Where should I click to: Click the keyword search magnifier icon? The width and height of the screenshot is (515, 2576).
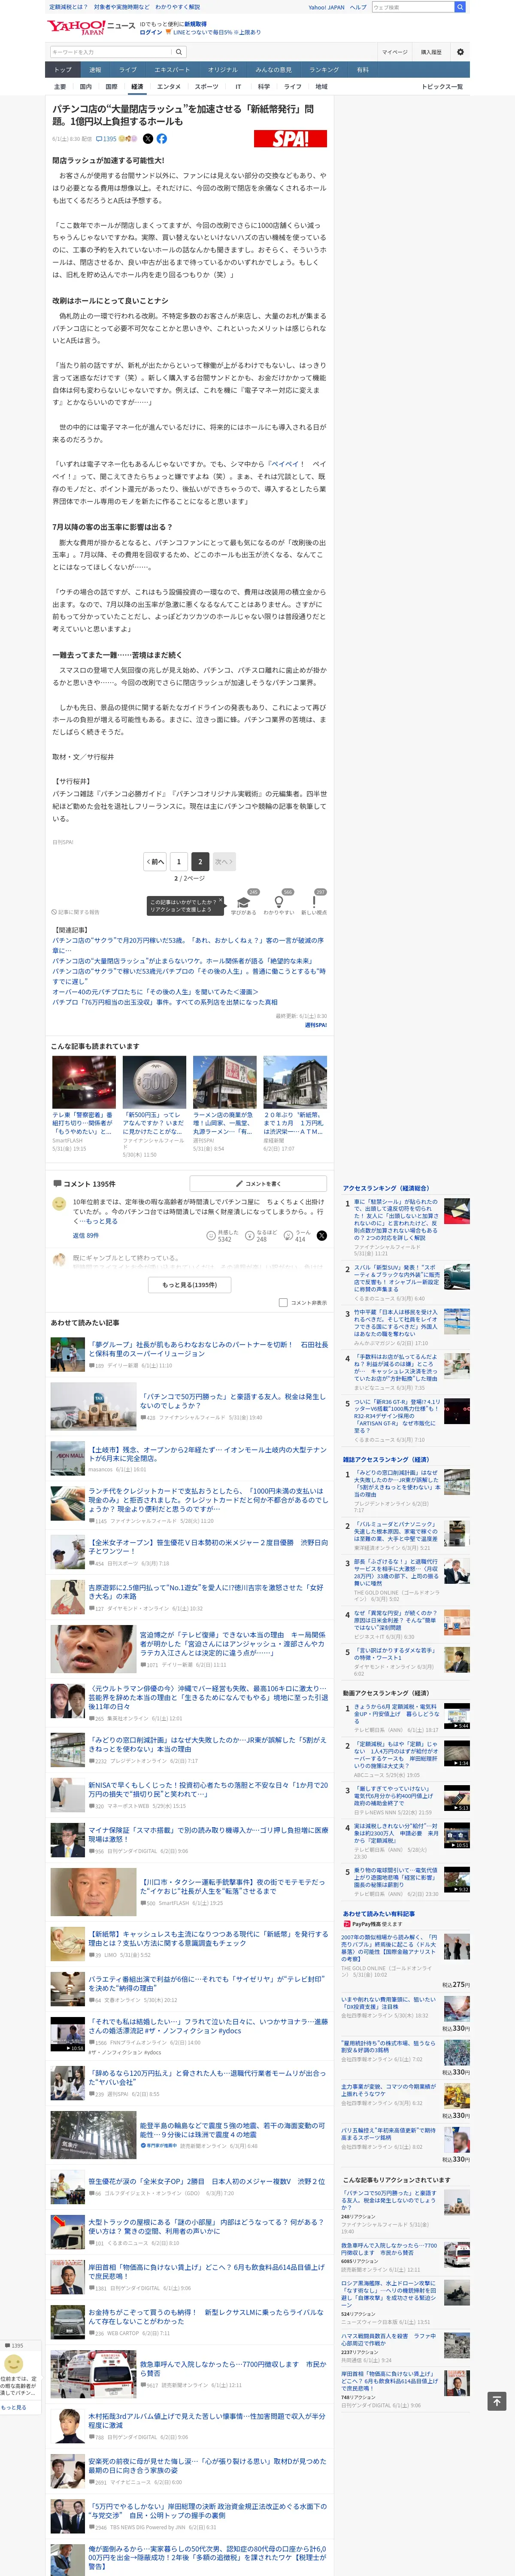pyautogui.click(x=179, y=52)
